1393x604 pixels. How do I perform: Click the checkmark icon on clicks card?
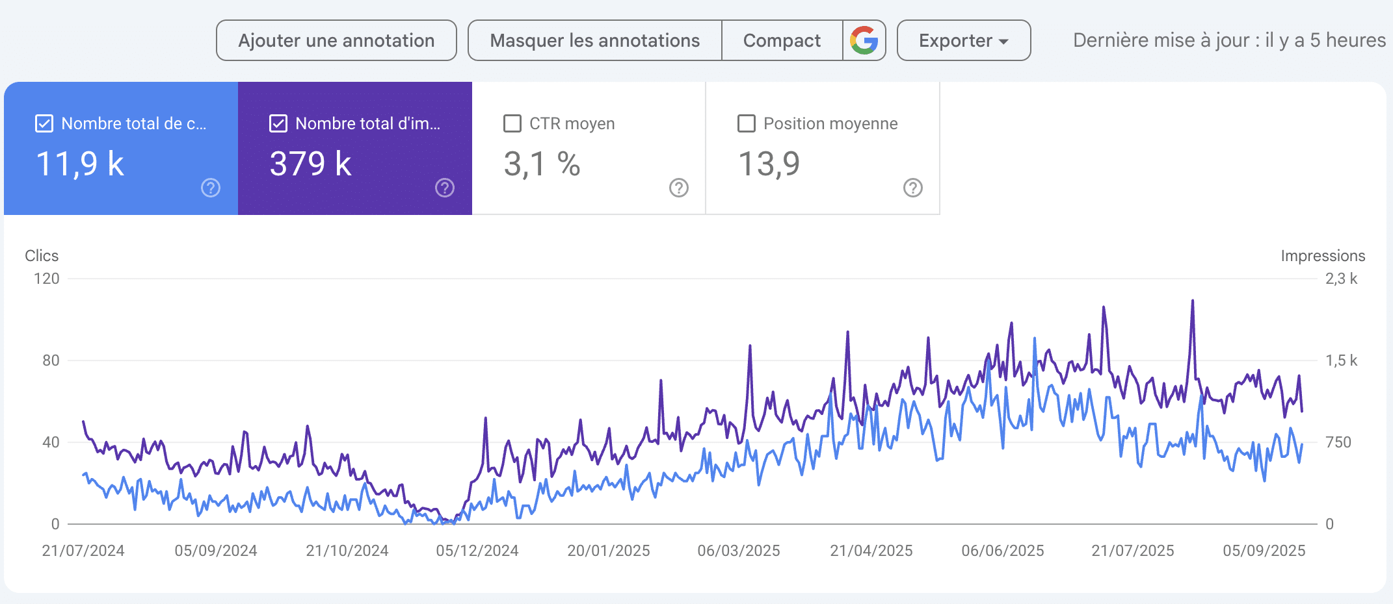pyautogui.click(x=44, y=123)
